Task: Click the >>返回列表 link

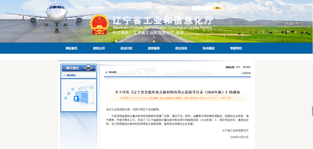Action: pyautogui.click(x=246, y=73)
